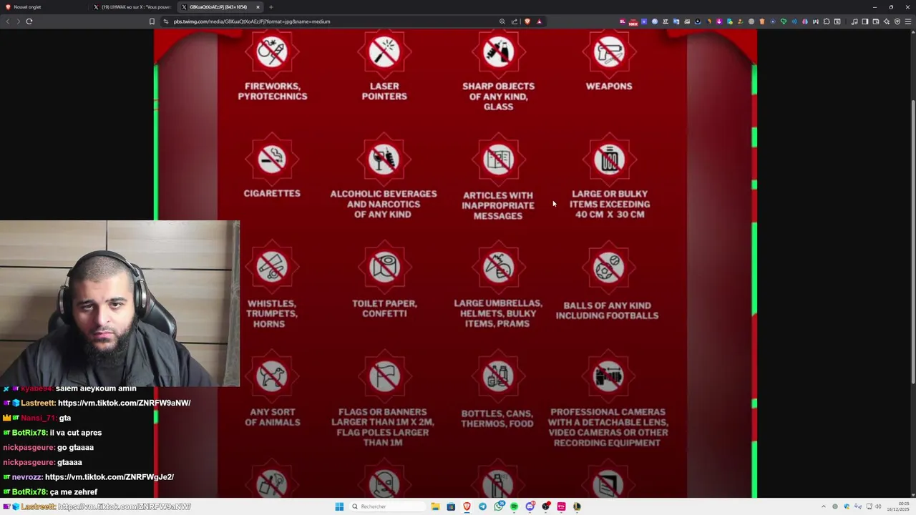The height and width of the screenshot is (515, 916).
Task: Bookmark this page via the bookmark icon
Action: [152, 21]
